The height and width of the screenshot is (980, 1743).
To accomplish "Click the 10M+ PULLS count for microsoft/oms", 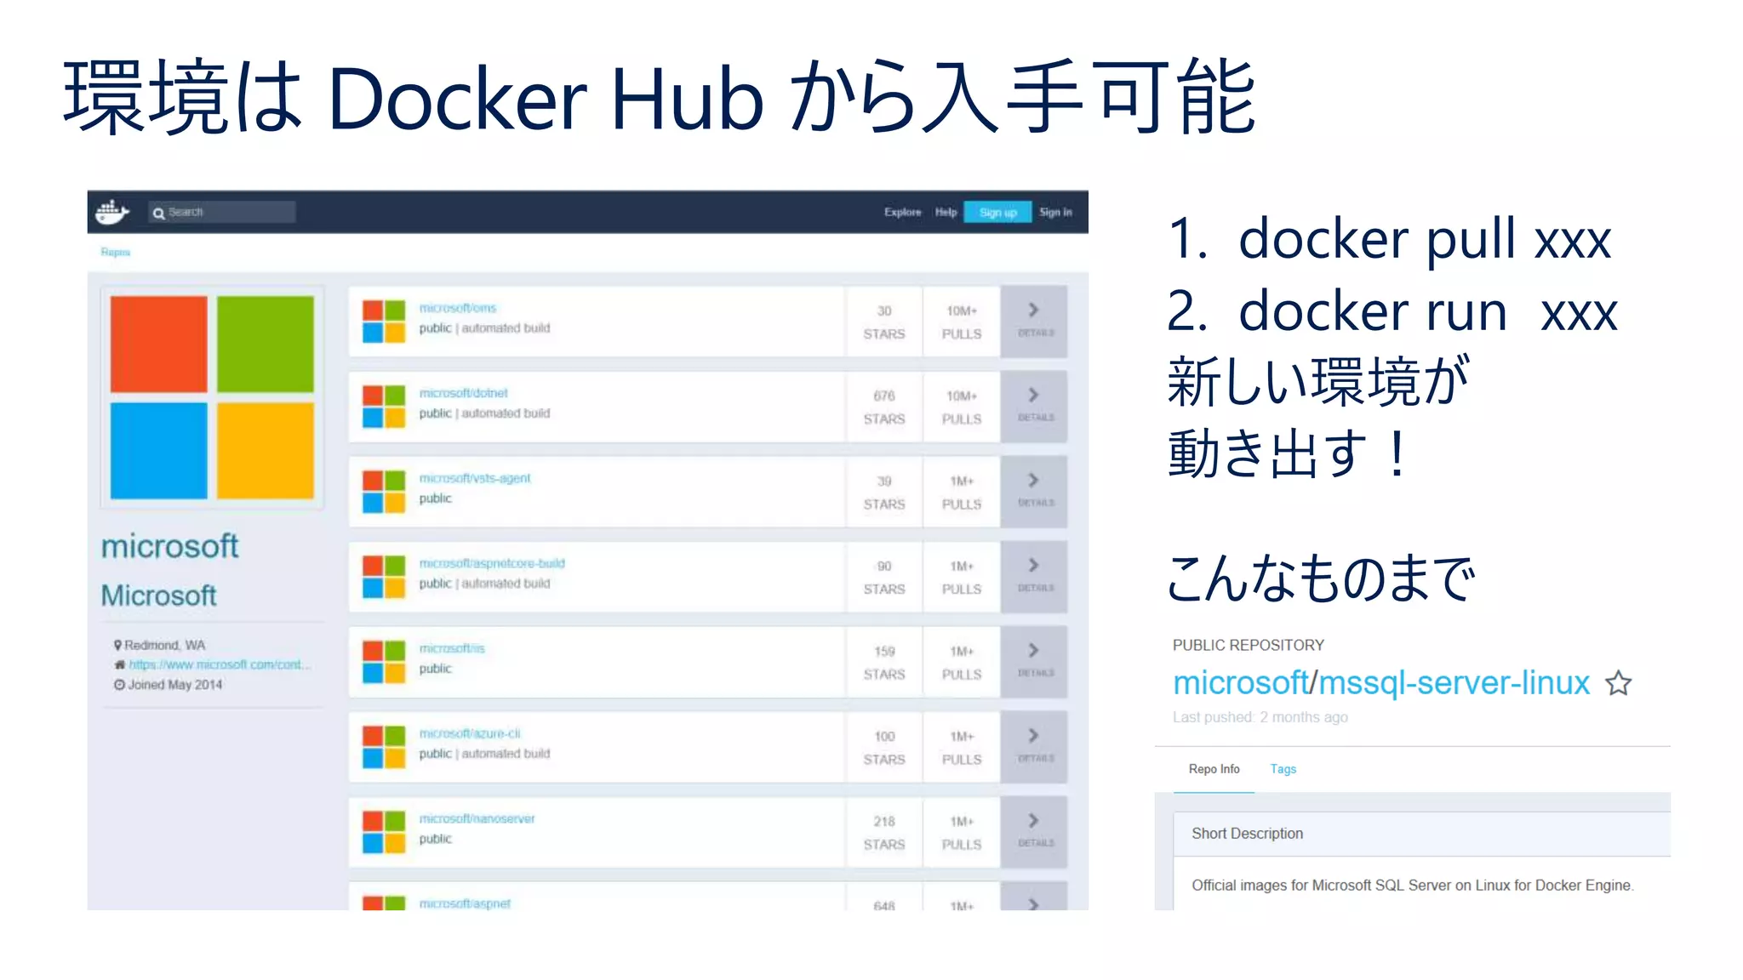I will pos(962,322).
